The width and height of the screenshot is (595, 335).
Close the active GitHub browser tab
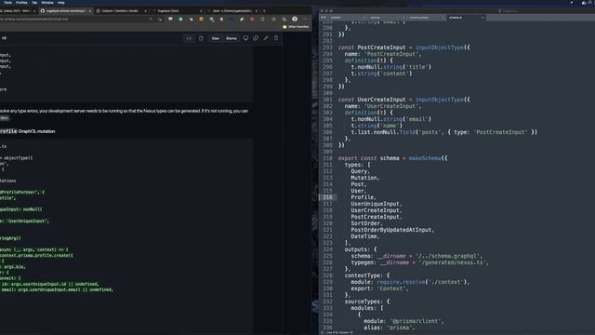(90, 11)
